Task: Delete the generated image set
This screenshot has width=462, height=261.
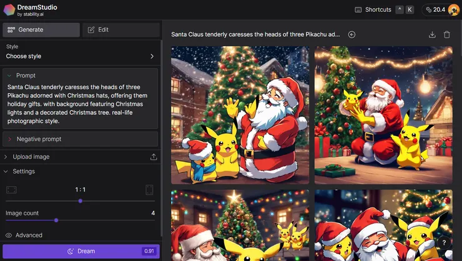Action: 447,34
